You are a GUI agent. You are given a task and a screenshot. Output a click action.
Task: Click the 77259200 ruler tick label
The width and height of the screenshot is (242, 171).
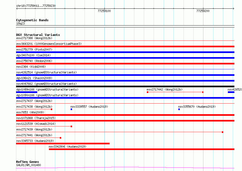[x=203, y=11]
